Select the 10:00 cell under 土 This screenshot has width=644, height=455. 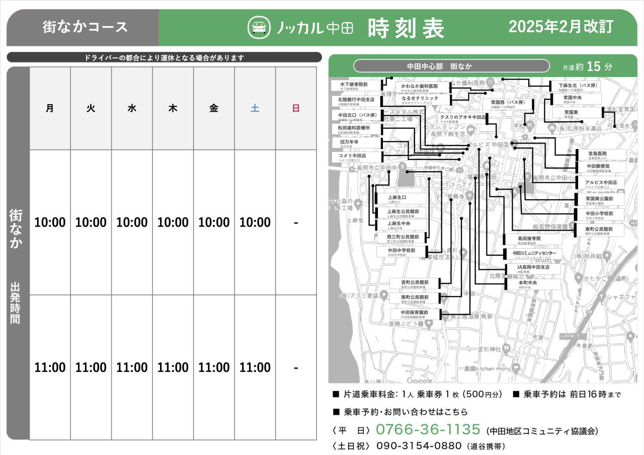[x=255, y=222]
